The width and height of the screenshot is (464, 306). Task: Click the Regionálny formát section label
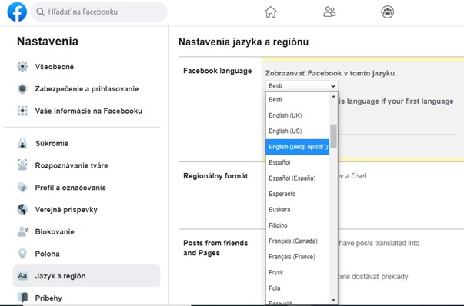click(x=215, y=175)
